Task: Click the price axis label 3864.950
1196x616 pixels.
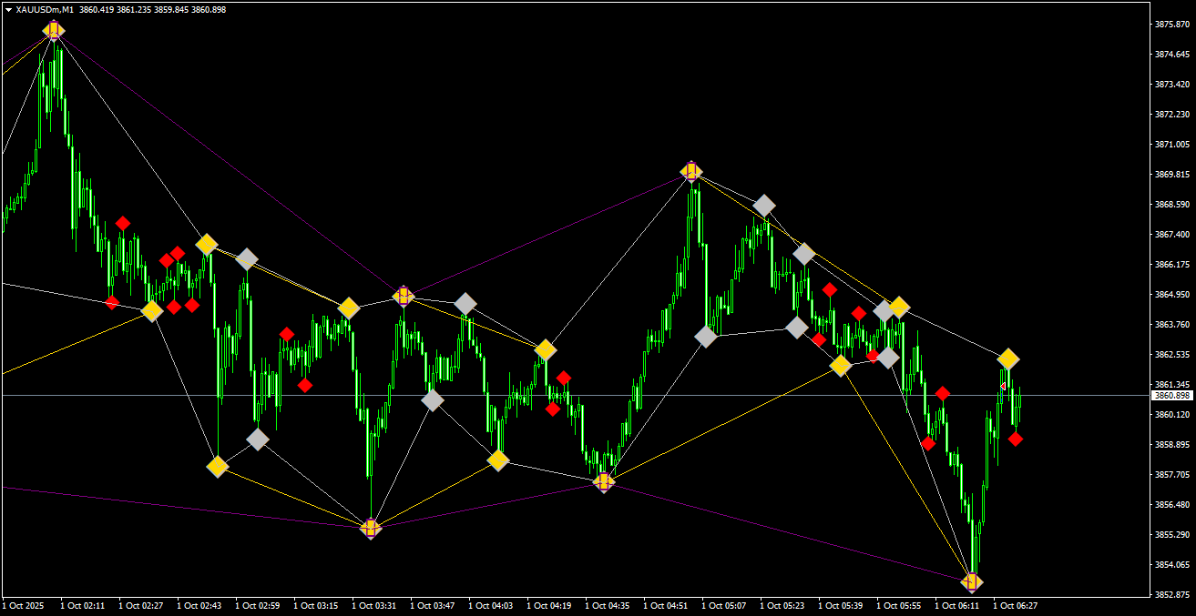Action: coord(1172,294)
